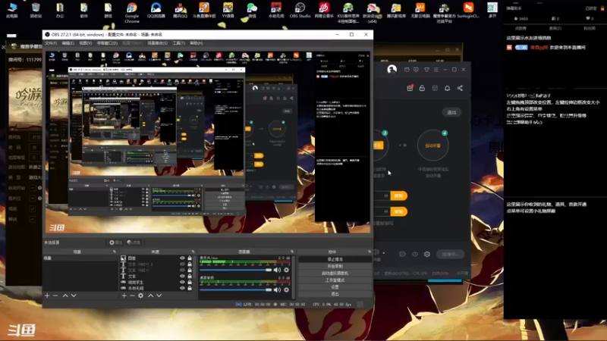Open the 编辑(E) menu in OBS

click(68, 43)
